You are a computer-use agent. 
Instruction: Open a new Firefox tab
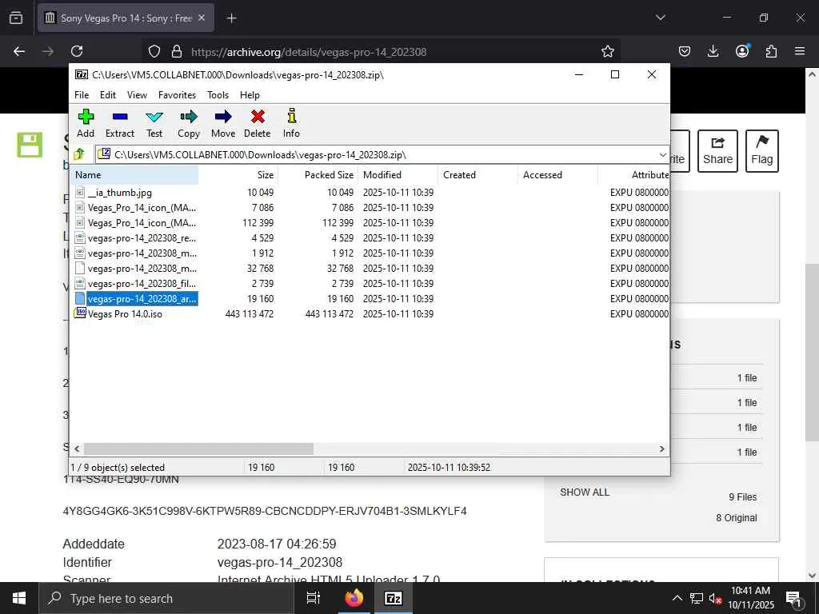pyautogui.click(x=231, y=18)
